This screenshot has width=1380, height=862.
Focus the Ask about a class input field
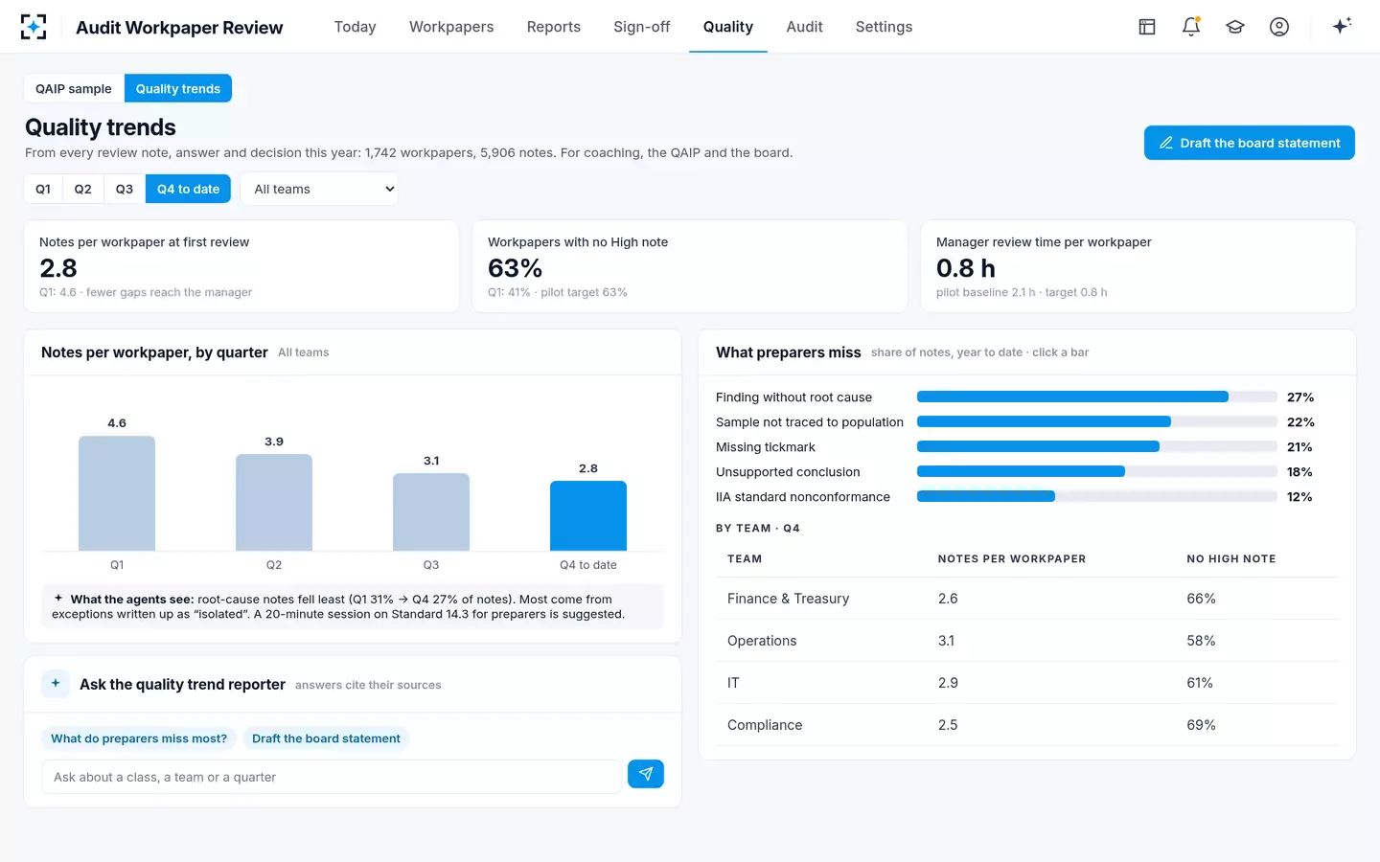[x=332, y=777]
